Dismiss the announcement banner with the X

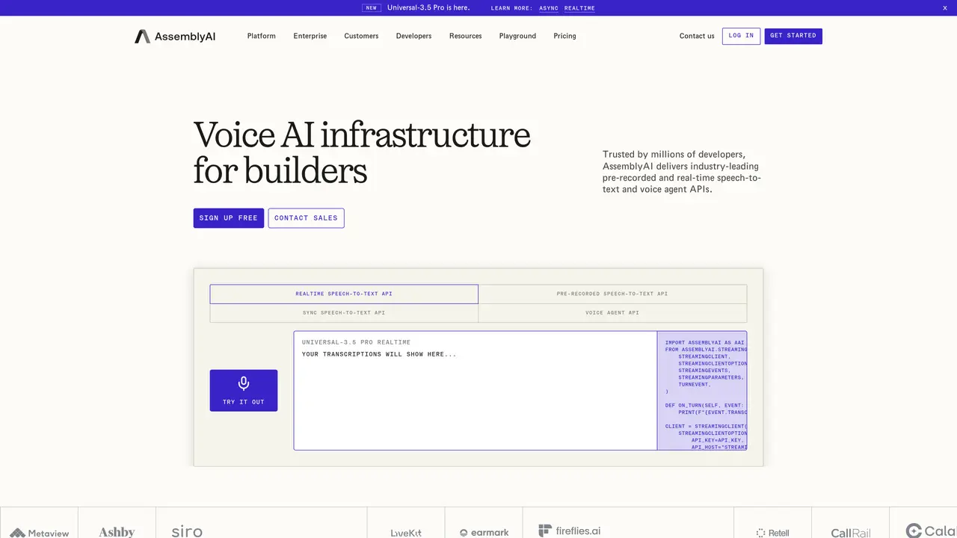(x=944, y=7)
